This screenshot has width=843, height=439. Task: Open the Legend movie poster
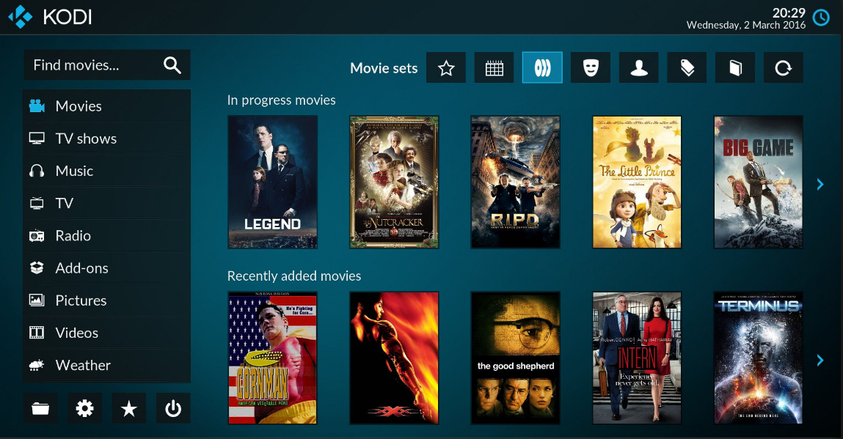tap(273, 182)
